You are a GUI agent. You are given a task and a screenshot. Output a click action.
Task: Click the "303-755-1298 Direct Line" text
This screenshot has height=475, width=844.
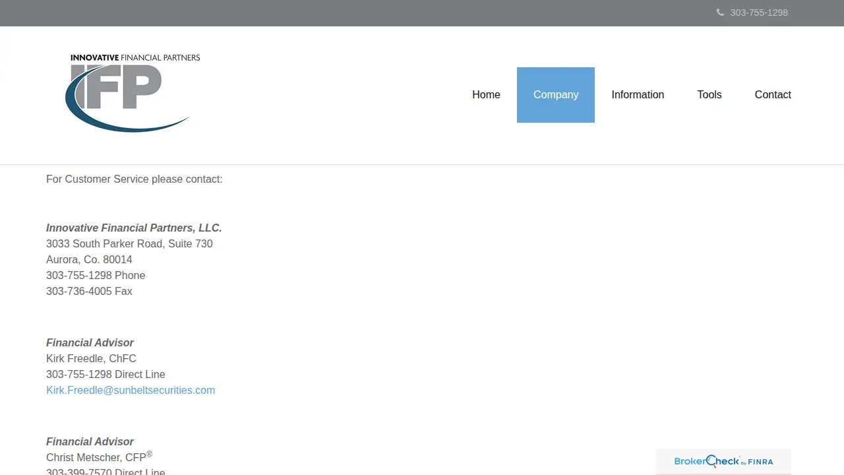pyautogui.click(x=105, y=374)
